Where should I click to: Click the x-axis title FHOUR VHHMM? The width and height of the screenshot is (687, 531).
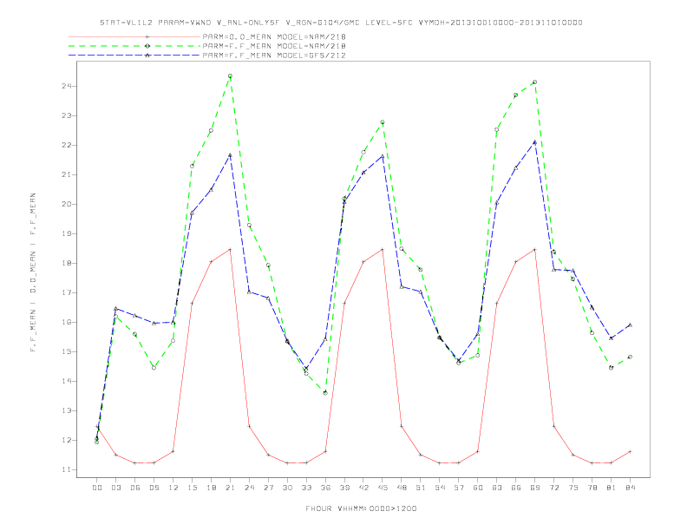[361, 508]
